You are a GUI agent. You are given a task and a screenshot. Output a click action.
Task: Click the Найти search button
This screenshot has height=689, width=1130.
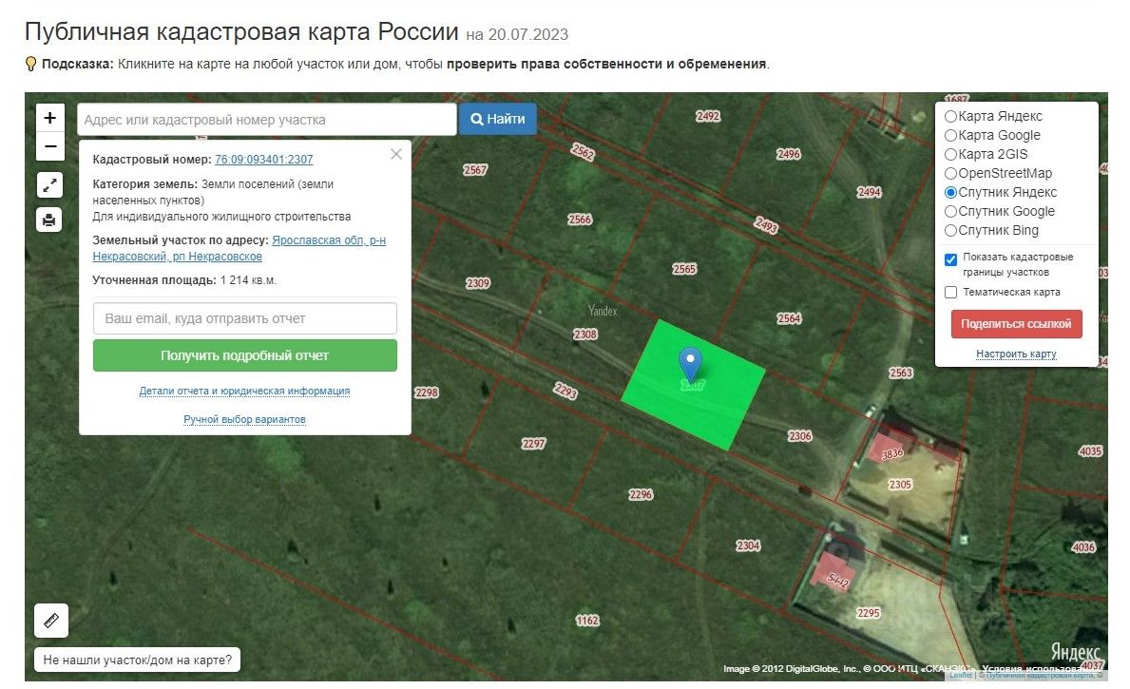pos(497,119)
